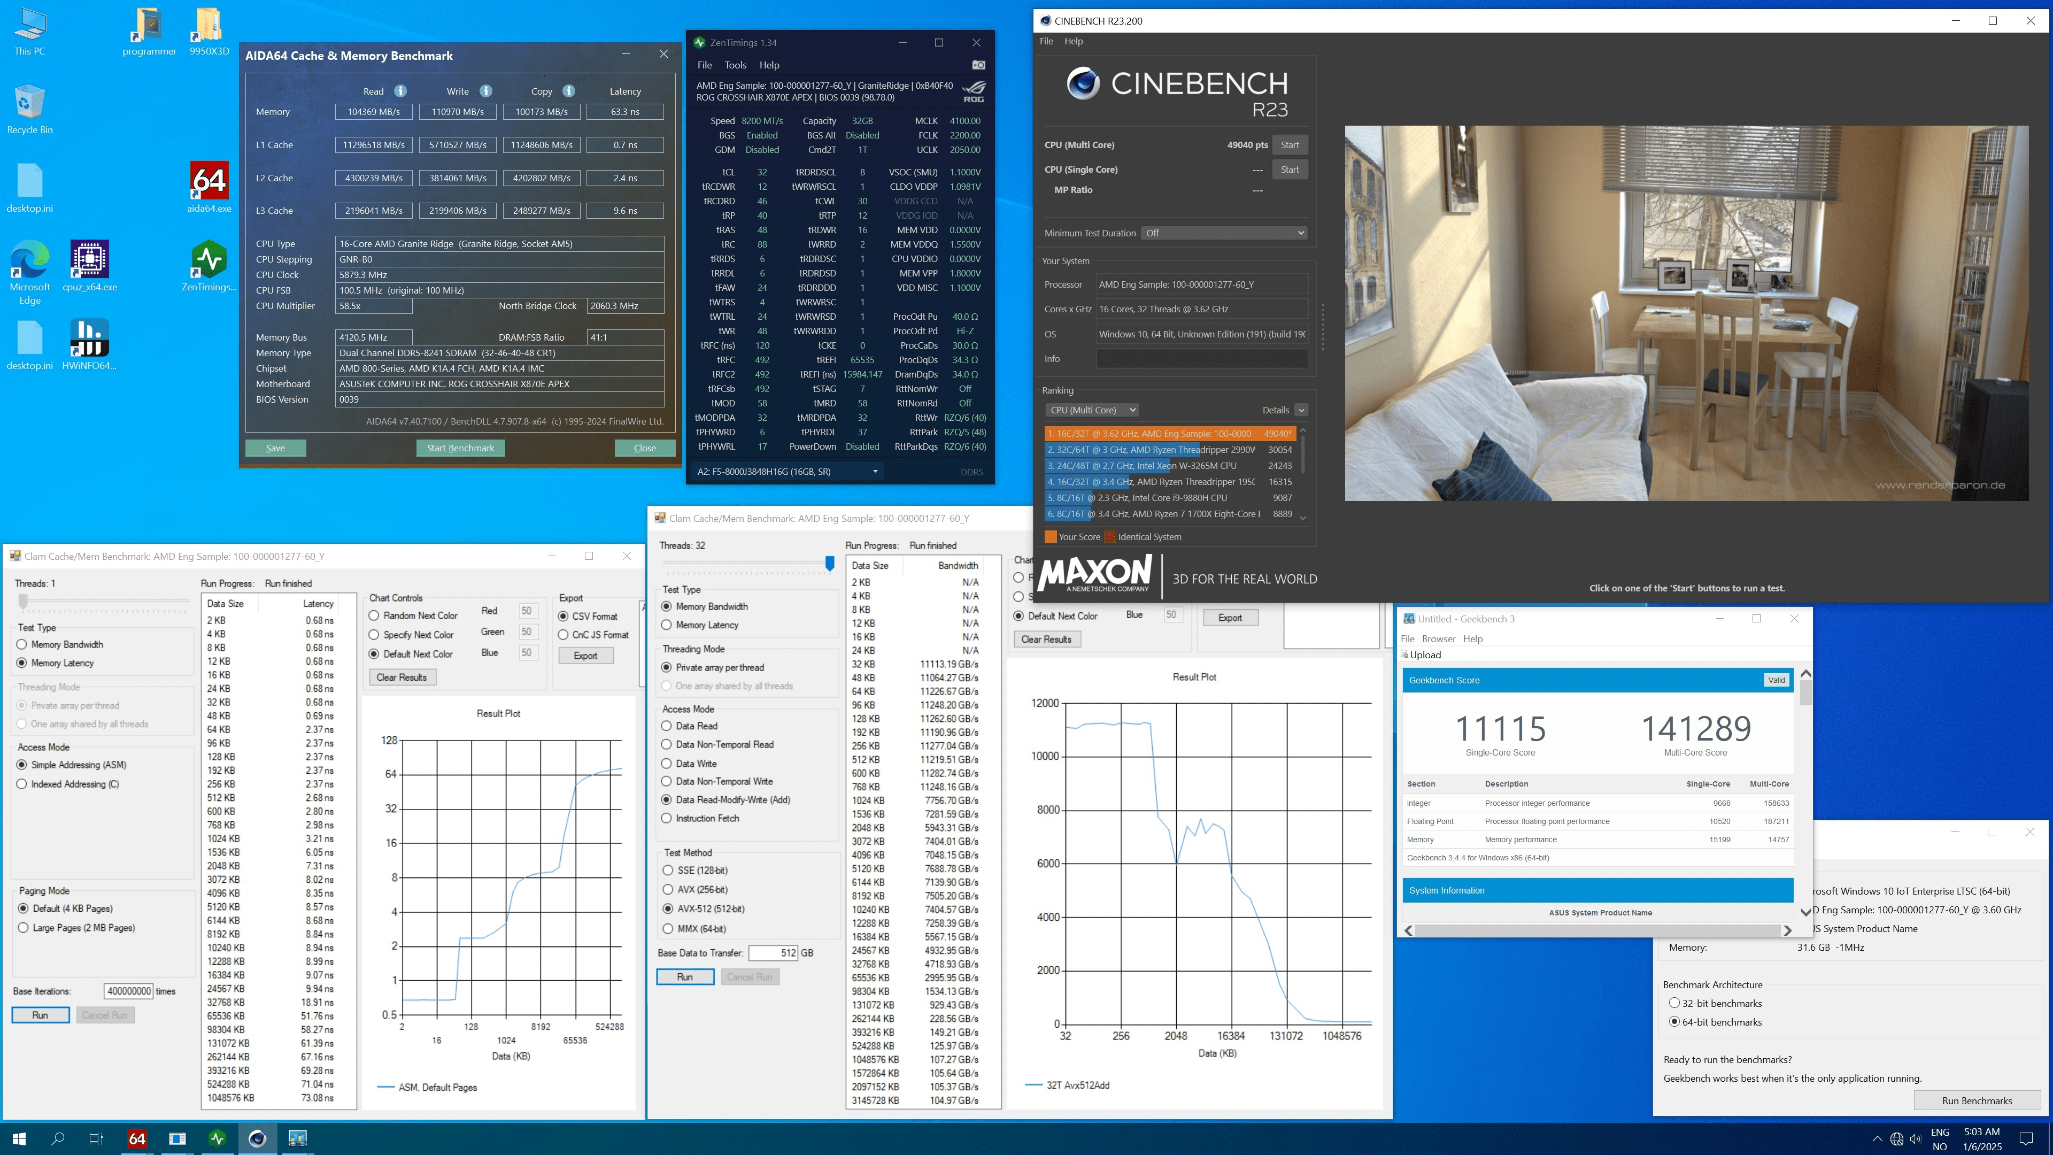Viewport: 2053px width, 1155px height.
Task: Open Cinebench Help menu
Action: point(1074,42)
